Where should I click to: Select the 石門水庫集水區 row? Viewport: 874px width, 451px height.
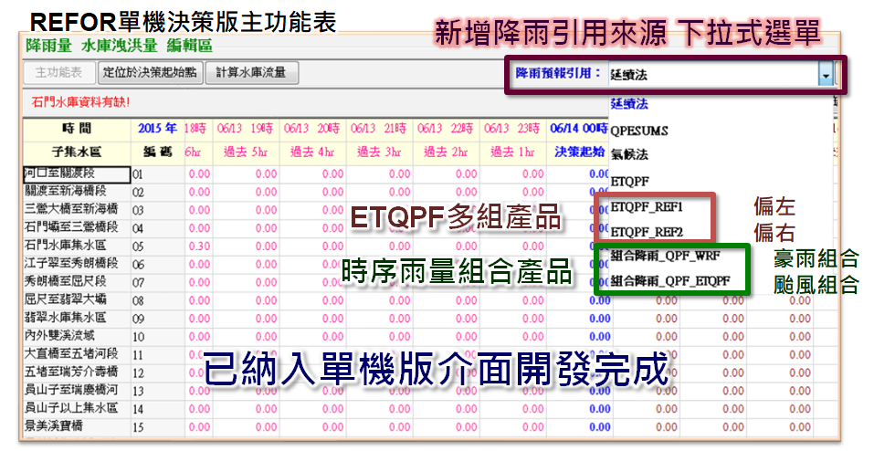77,246
